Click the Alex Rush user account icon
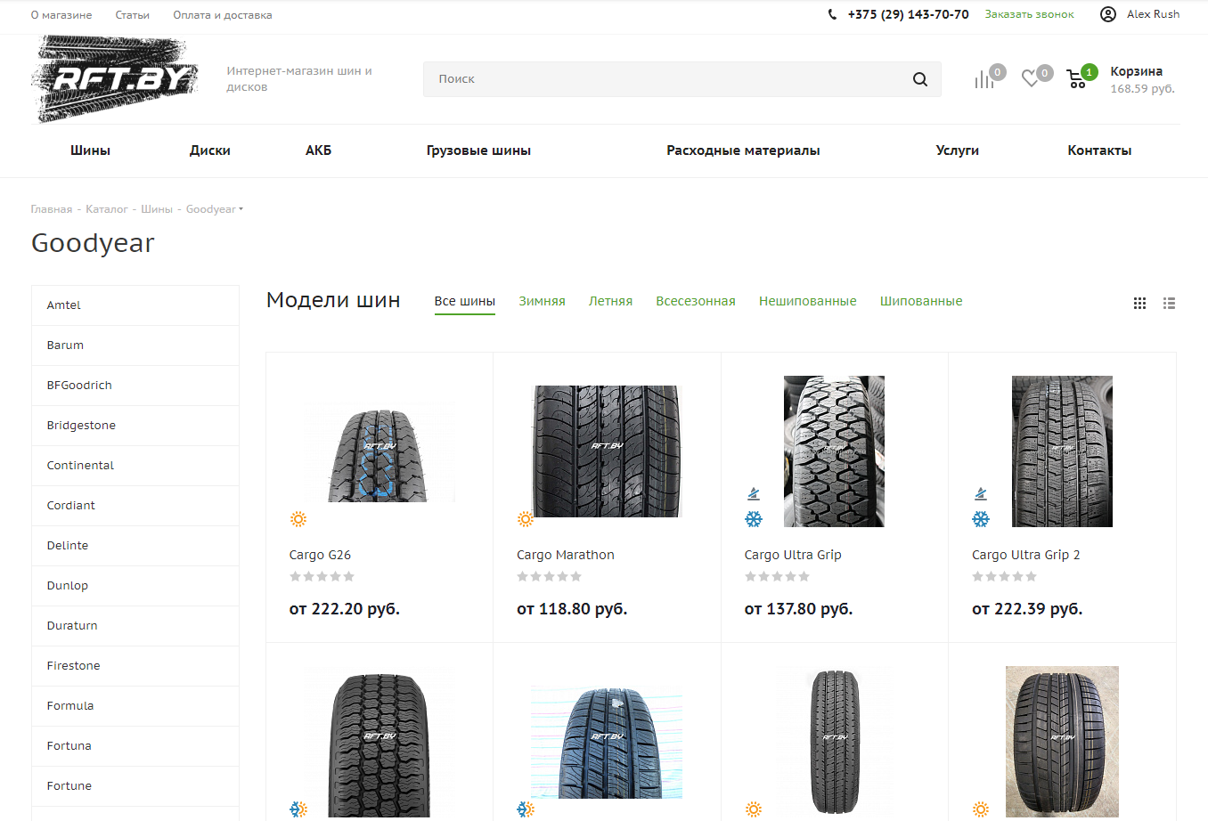This screenshot has height=821, width=1208. (x=1108, y=14)
